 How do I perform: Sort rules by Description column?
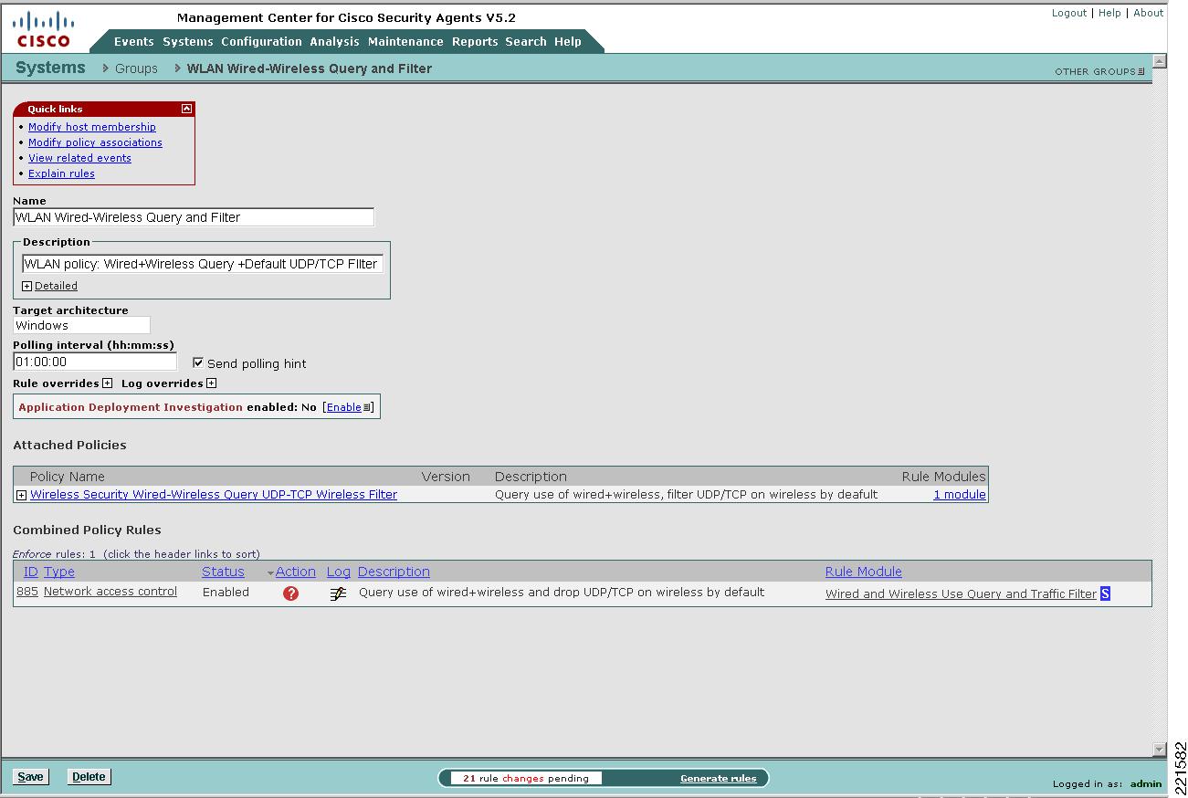pos(394,572)
